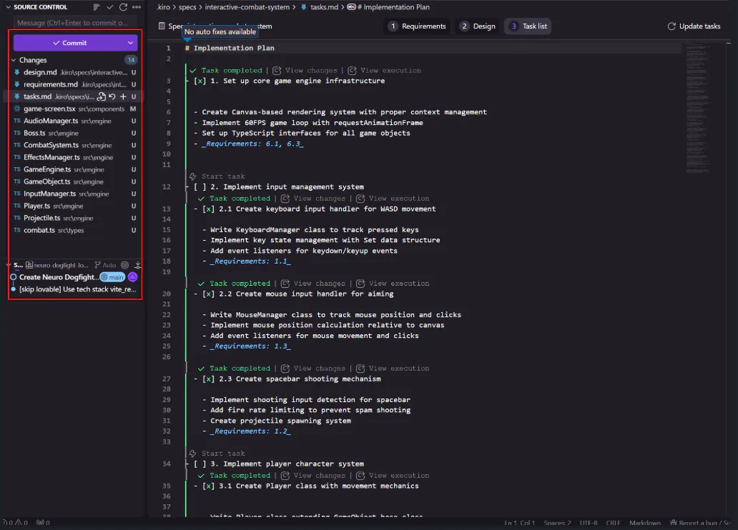Click View changes for task 2.3

[313, 369]
